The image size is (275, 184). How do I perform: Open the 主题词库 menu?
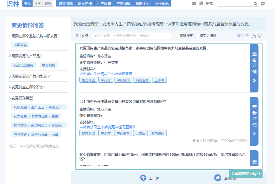[x=123, y=4]
